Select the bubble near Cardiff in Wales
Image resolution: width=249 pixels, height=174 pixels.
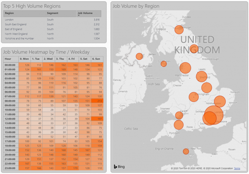coord(179,115)
